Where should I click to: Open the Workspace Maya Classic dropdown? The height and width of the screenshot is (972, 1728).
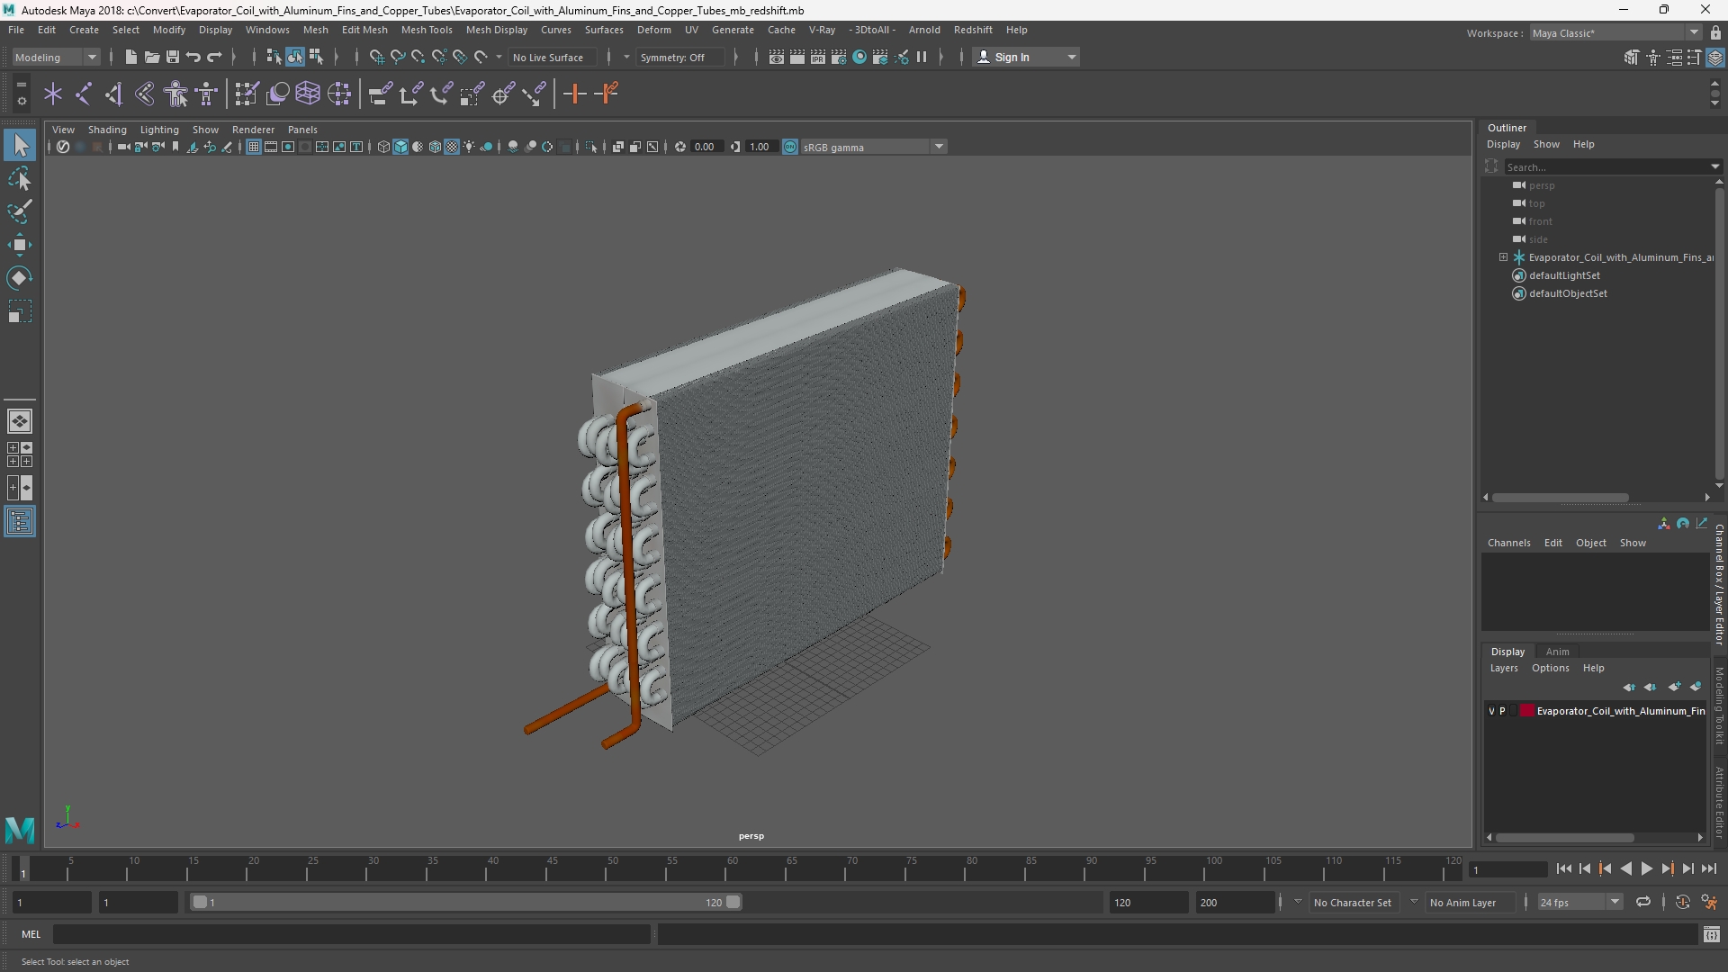point(1615,33)
